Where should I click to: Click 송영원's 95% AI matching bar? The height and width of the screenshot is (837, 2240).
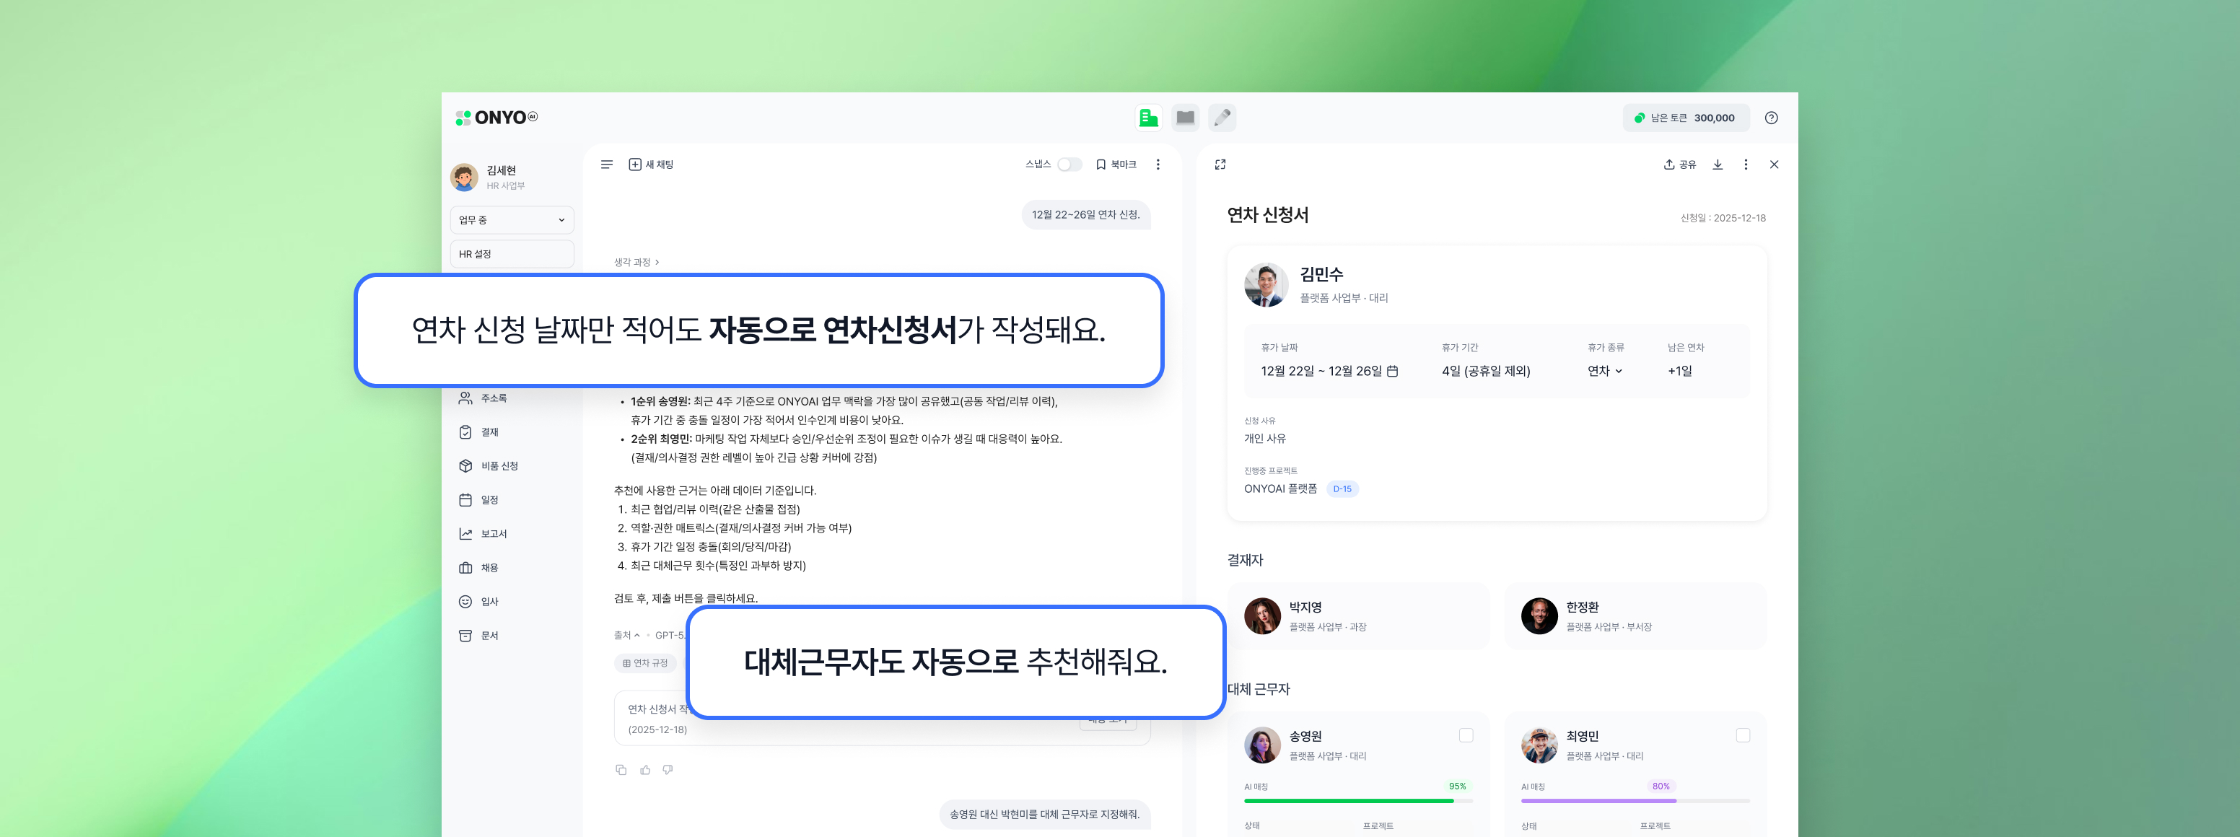(1348, 800)
